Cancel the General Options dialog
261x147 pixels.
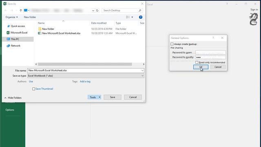coord(218,67)
